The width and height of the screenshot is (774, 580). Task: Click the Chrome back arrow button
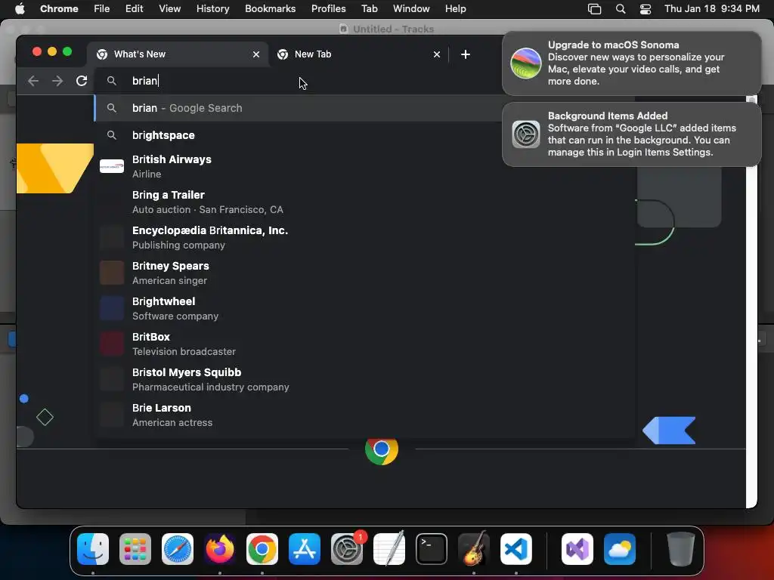33,81
